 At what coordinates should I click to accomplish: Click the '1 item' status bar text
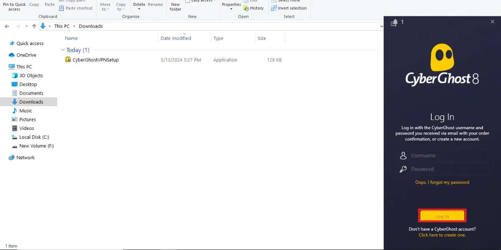tap(11, 246)
